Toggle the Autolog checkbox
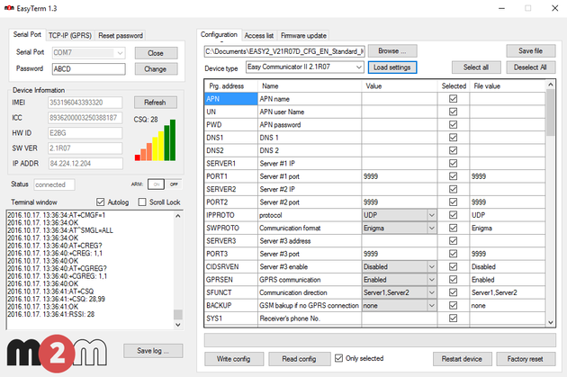Screen dimensions: 567x377 (x=101, y=202)
